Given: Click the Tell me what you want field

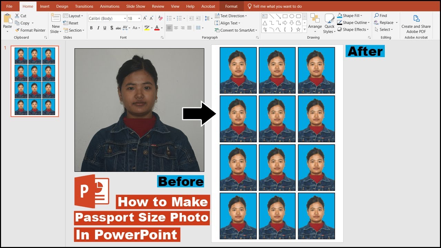Looking at the screenshot, I should pyautogui.click(x=275, y=6).
